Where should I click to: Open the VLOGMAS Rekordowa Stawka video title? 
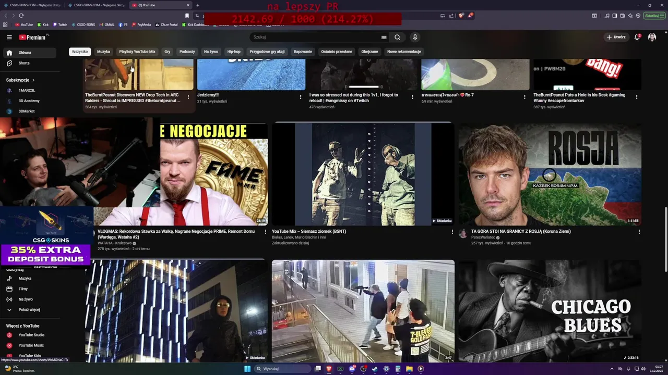point(176,234)
